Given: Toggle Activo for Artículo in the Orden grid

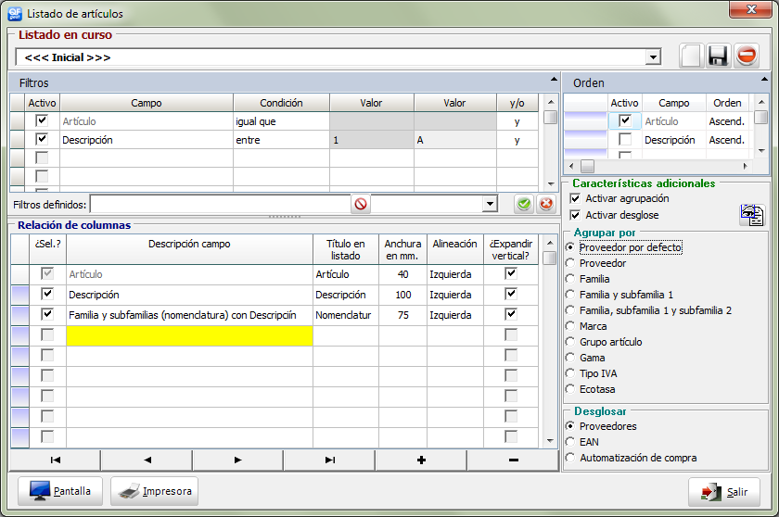Looking at the screenshot, I should click(x=625, y=120).
